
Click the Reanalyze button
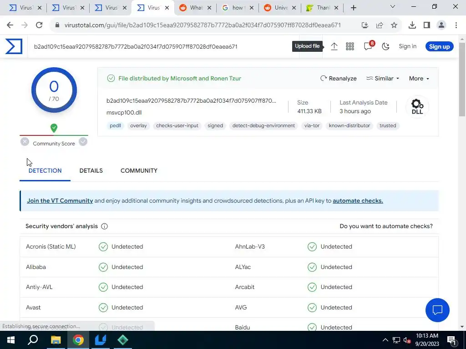pyautogui.click(x=338, y=78)
